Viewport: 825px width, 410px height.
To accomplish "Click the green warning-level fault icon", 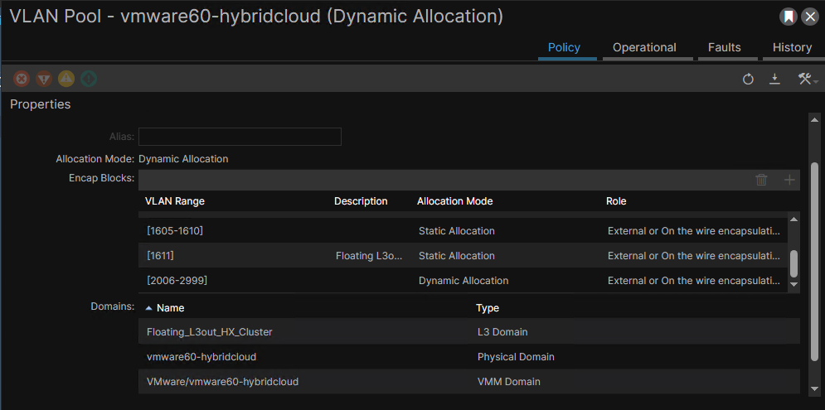I will [x=89, y=79].
